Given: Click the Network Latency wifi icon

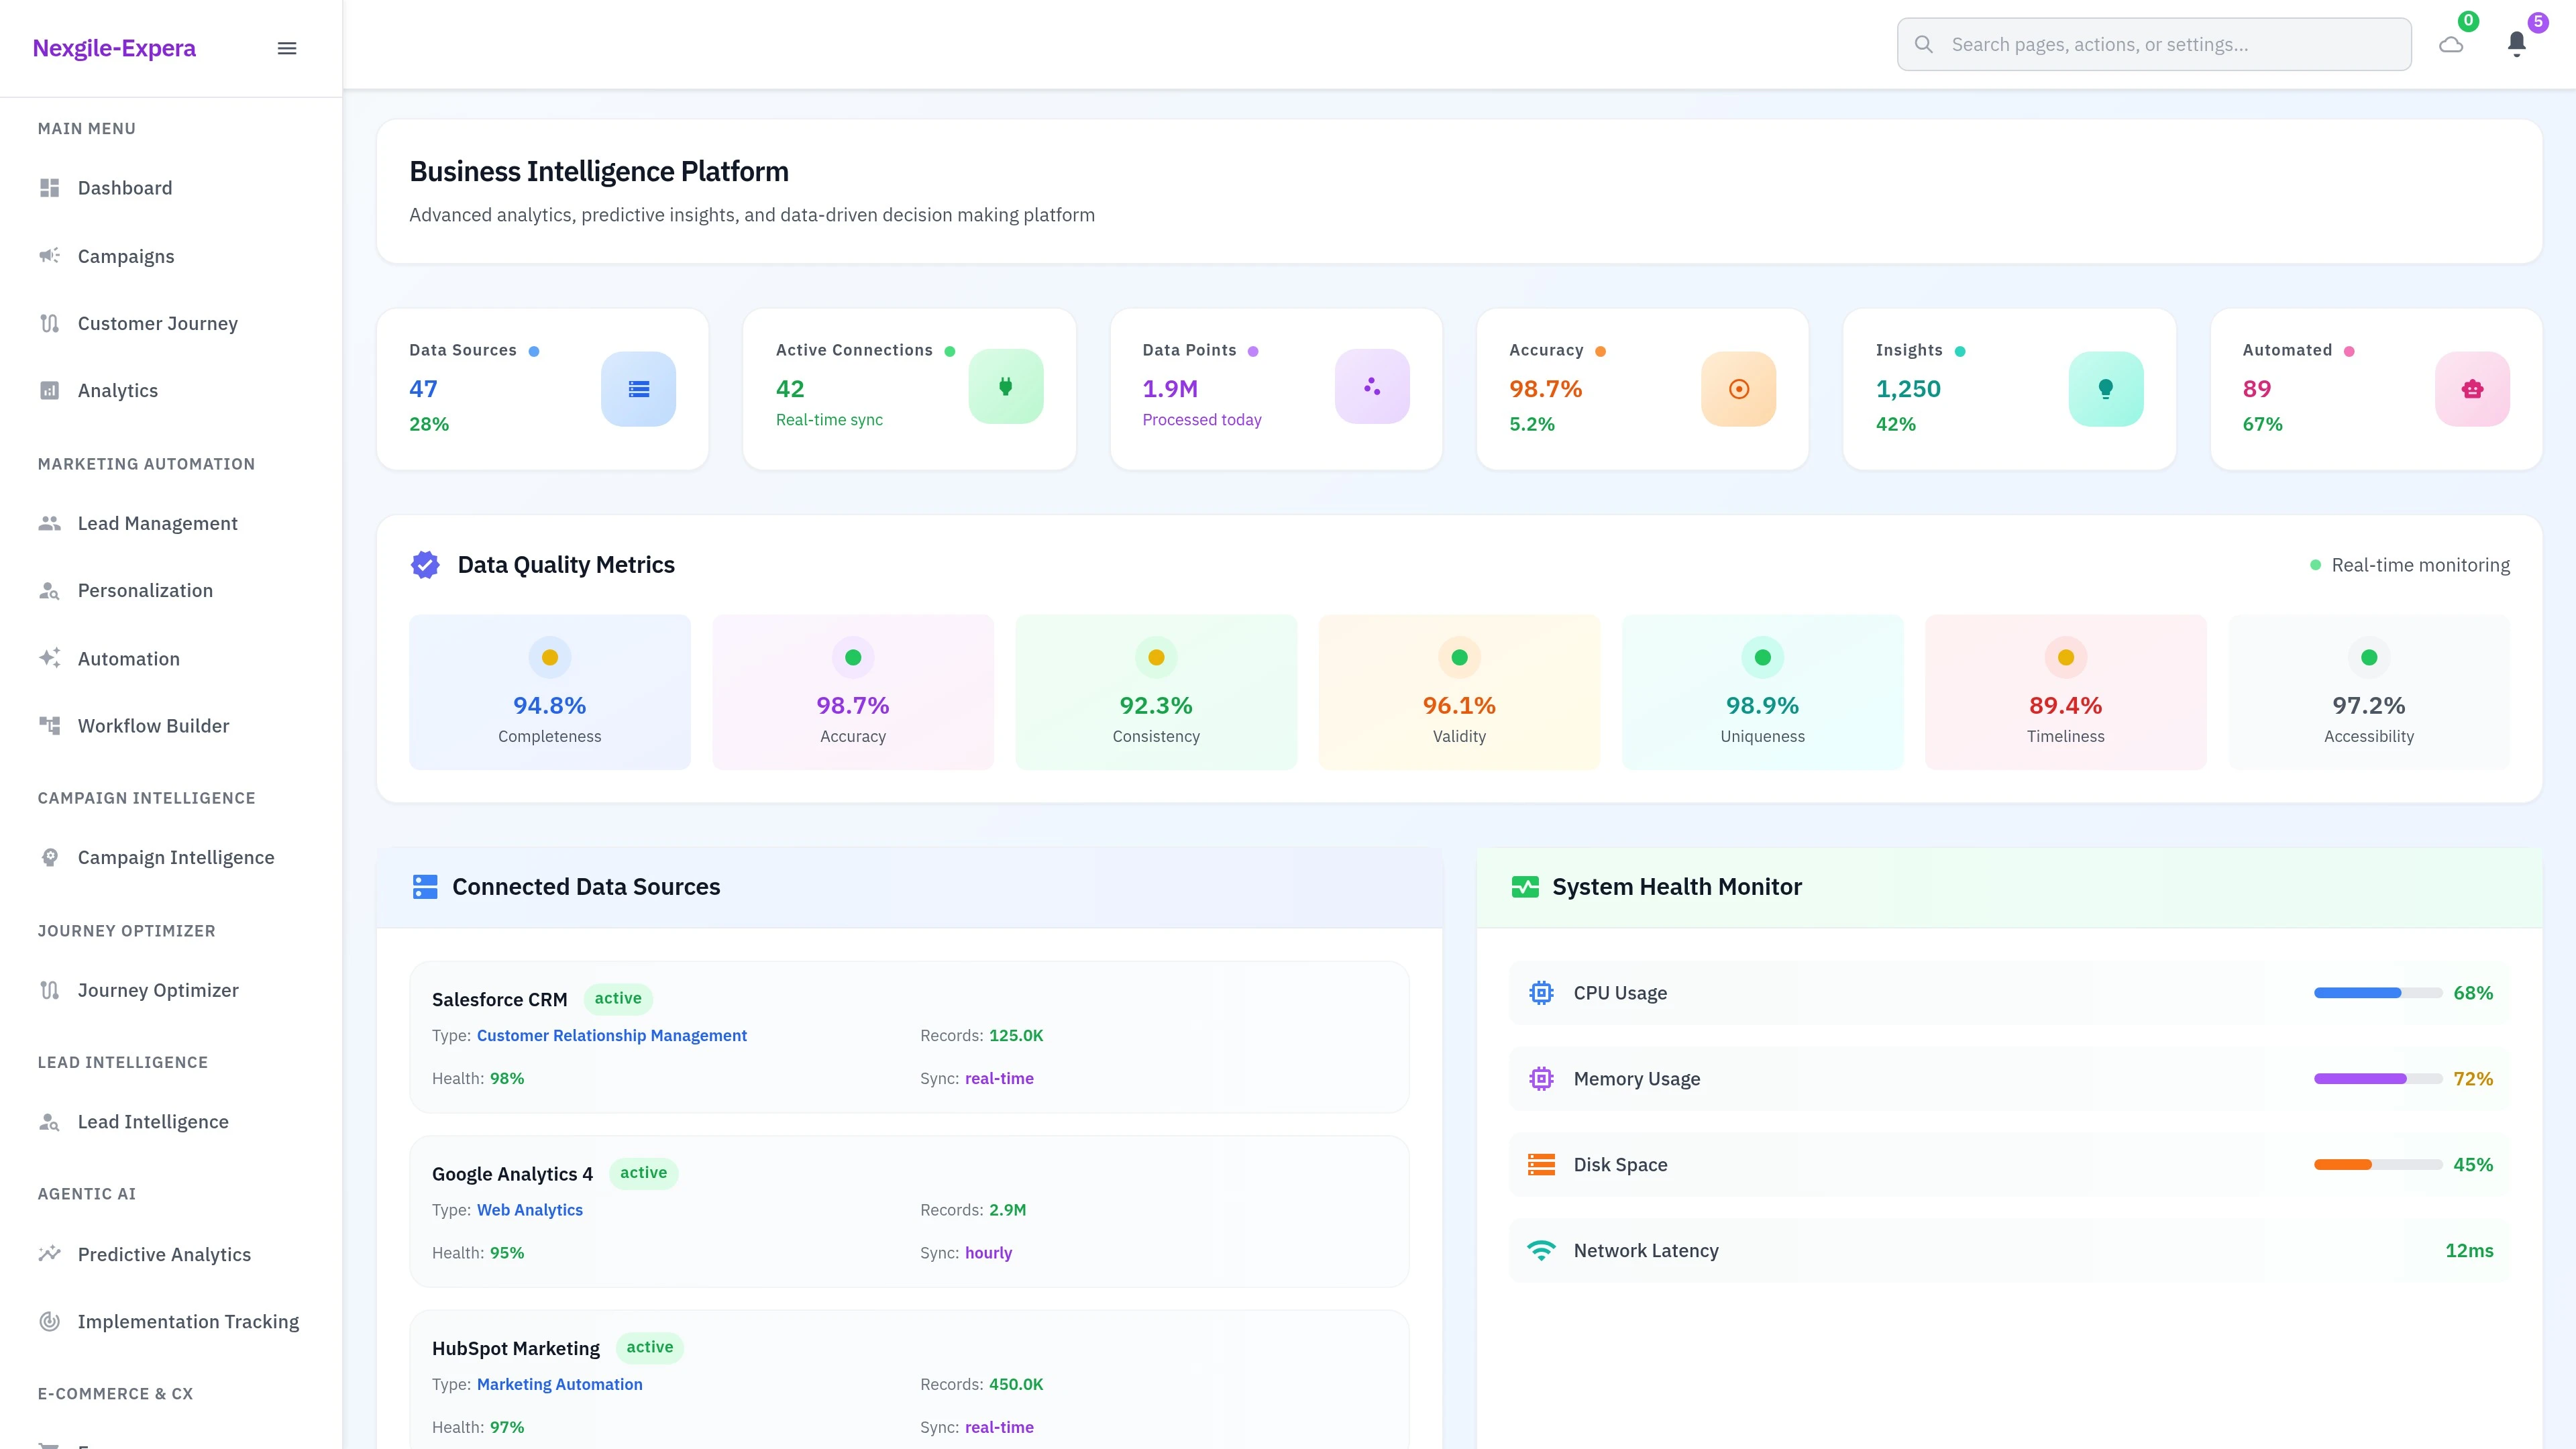Looking at the screenshot, I should coord(1541,1250).
